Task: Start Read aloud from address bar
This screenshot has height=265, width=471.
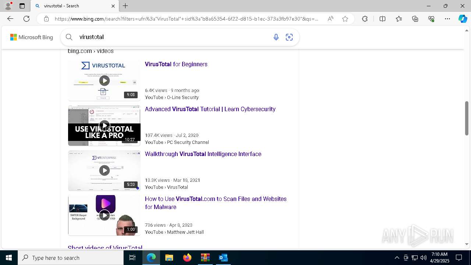Action: 330,19
